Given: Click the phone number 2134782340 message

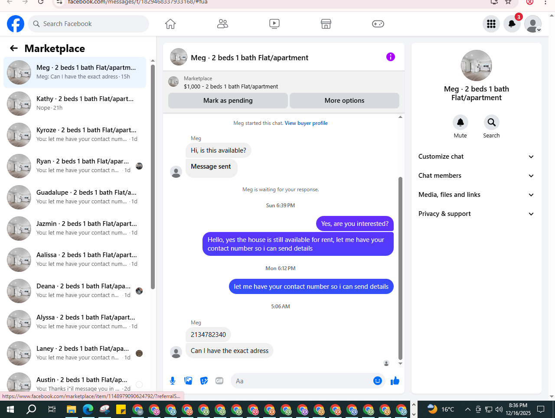Looking at the screenshot, I should (208, 335).
